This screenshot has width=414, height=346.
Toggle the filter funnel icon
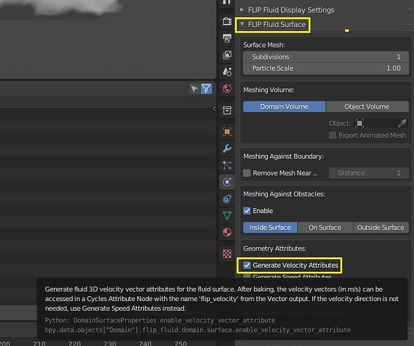coord(206,89)
